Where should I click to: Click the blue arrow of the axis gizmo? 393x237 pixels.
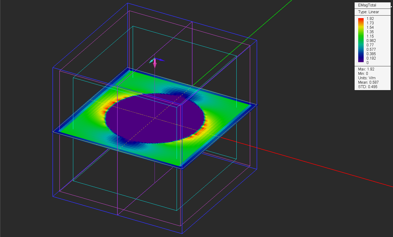(x=161, y=60)
